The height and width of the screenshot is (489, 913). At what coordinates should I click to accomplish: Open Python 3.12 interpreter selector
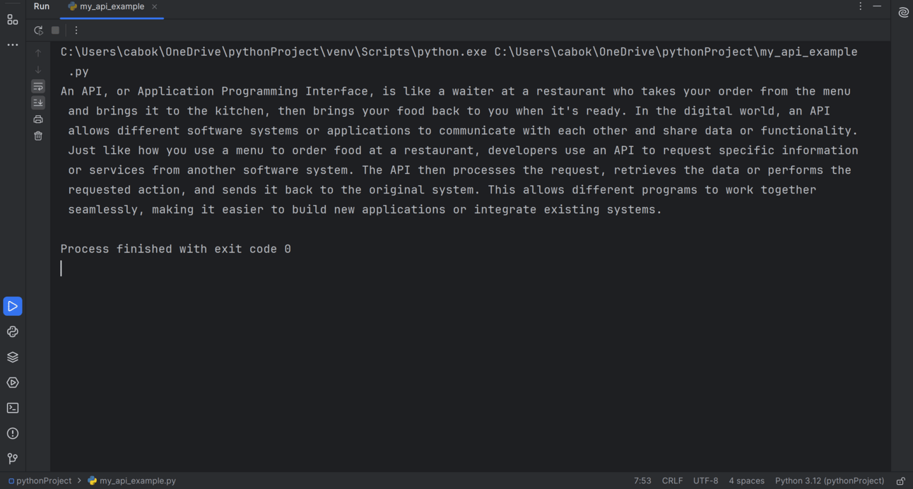click(x=830, y=481)
